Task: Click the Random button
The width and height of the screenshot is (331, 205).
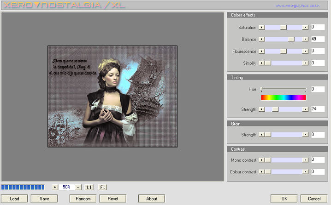Action: (83, 199)
